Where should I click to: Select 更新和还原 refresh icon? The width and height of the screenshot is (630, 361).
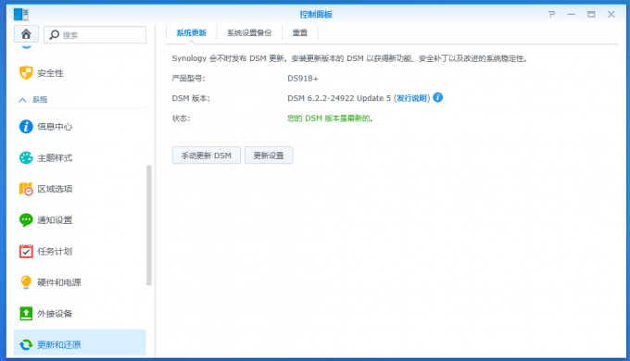point(26,344)
